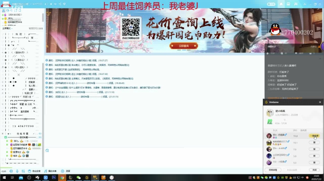Select the last sidebar tab icon

(x=20, y=10)
